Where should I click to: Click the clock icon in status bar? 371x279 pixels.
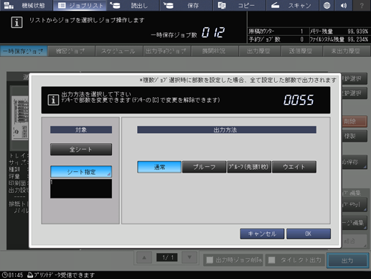[4, 275]
